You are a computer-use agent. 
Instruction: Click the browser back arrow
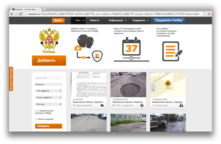pyautogui.click(x=12, y=14)
